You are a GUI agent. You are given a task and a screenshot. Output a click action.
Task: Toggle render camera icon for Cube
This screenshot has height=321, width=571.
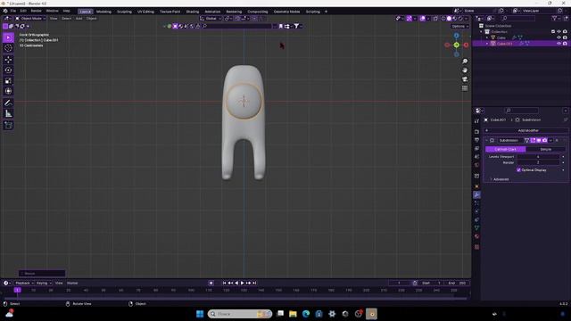[x=565, y=37]
